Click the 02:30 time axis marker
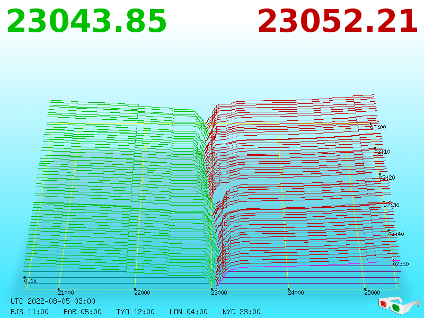 click(391, 205)
